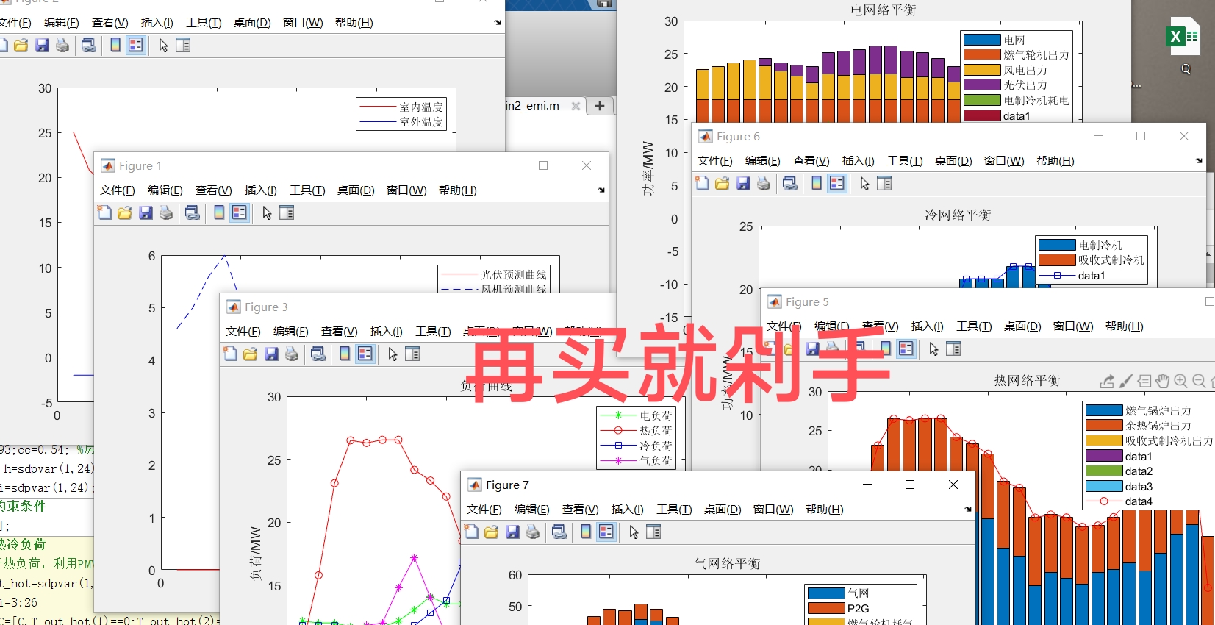Open the Excel desktop icon
The width and height of the screenshot is (1215, 625).
1183,37
